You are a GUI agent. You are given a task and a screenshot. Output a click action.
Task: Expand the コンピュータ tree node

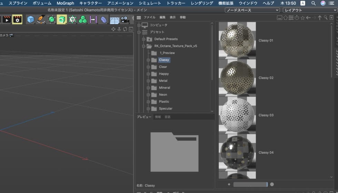(139, 25)
